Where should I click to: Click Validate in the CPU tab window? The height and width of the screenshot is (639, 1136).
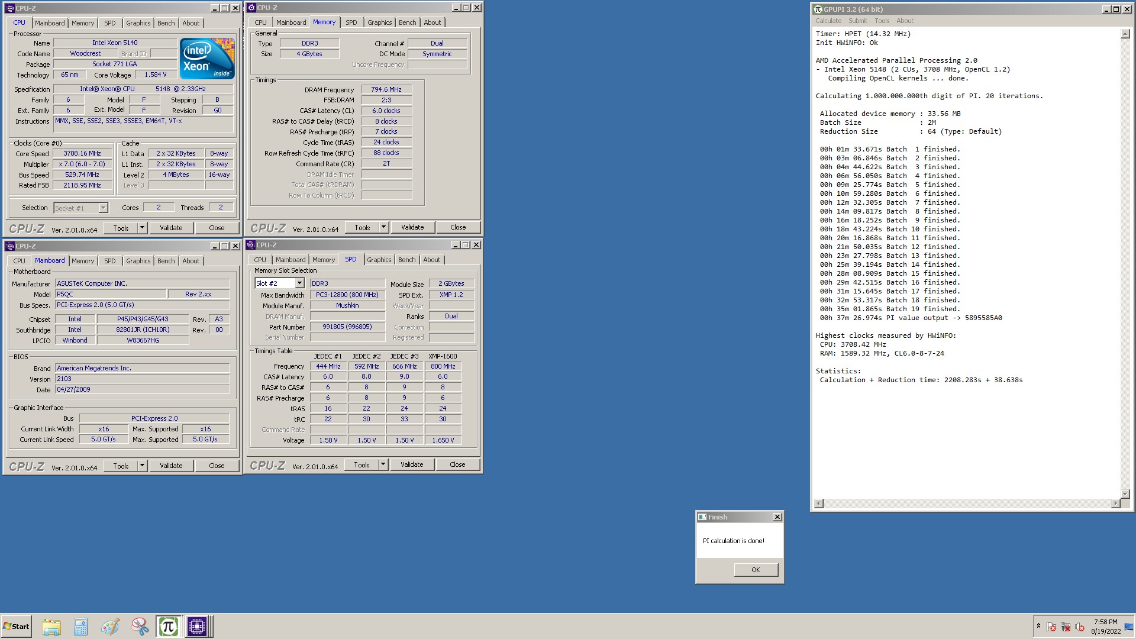[171, 228]
